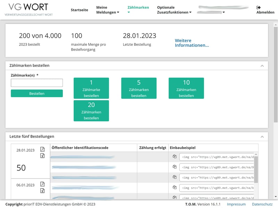The width and height of the screenshot is (278, 208).
Task: Copy the first row's embed code
Action: [174, 157]
